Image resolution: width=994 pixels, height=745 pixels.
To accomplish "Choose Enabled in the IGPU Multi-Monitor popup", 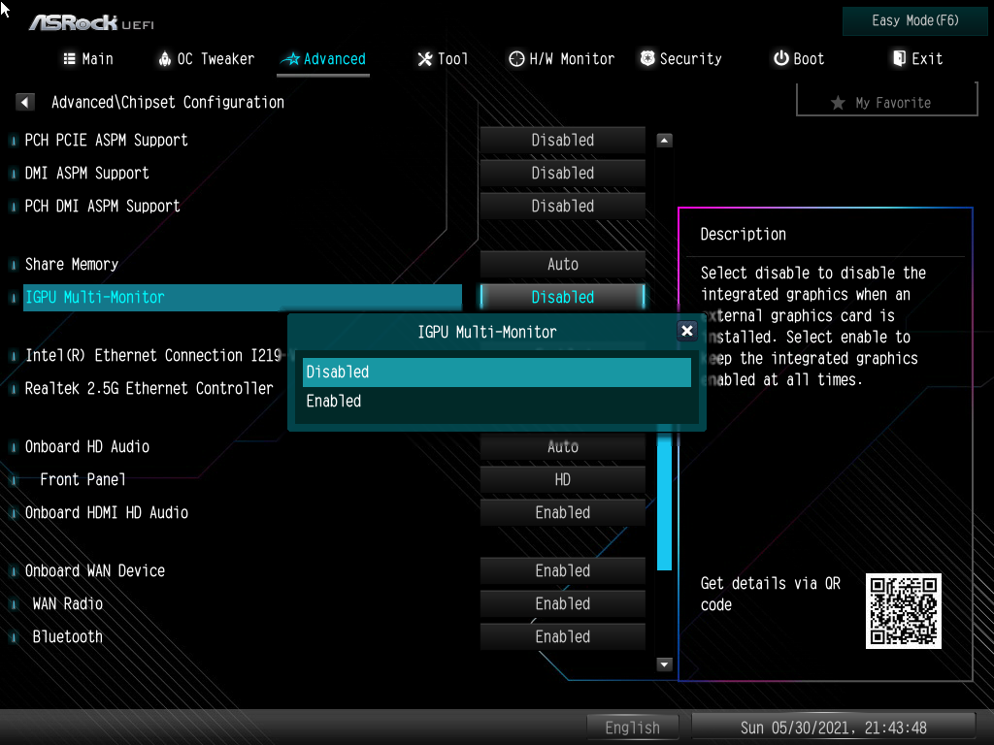I will [496, 401].
